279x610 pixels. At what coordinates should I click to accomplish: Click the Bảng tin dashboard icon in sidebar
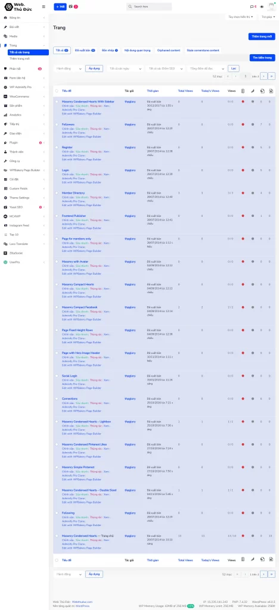pos(5,18)
